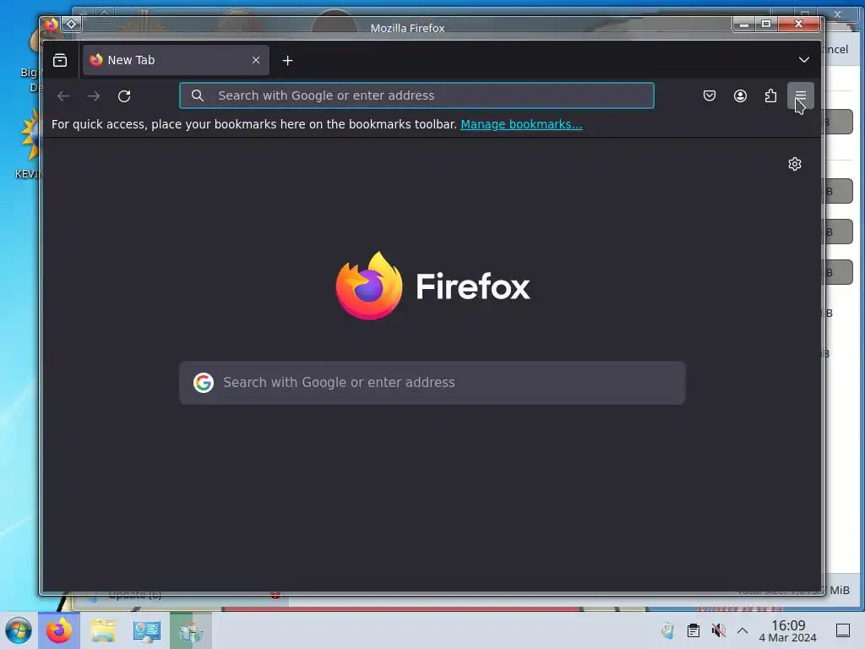
Task: Open the clipboard tray icon
Action: (694, 630)
